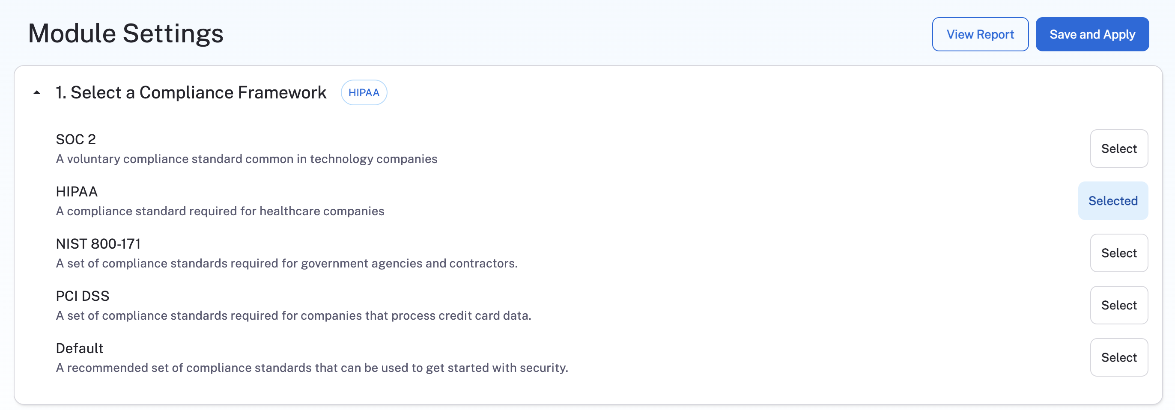1175x410 pixels.
Task: Choose Select for PCI DSS
Action: point(1118,305)
